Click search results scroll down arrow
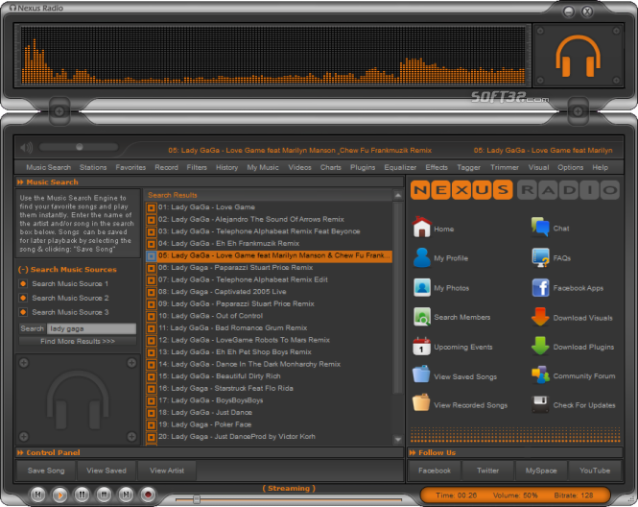The width and height of the screenshot is (638, 507). point(398,440)
